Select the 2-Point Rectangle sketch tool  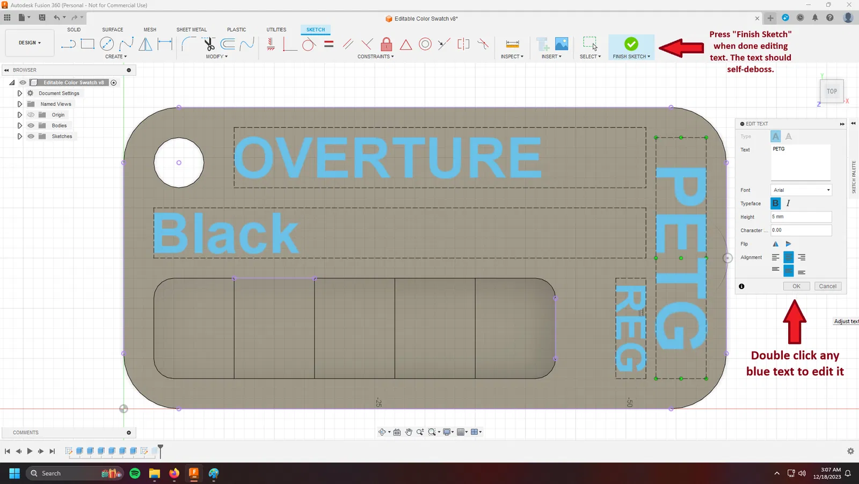click(88, 44)
